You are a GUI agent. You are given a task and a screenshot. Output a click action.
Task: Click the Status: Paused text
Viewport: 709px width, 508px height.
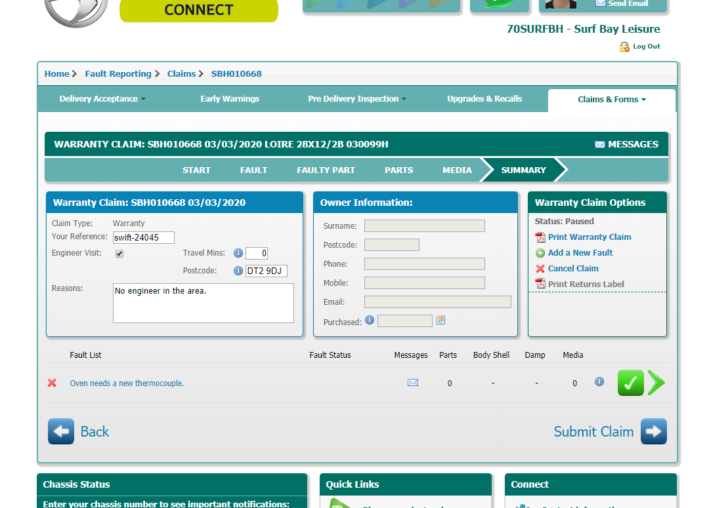tap(565, 222)
